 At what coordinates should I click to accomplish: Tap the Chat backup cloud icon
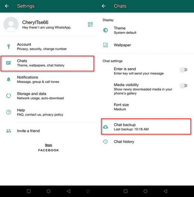106,127
